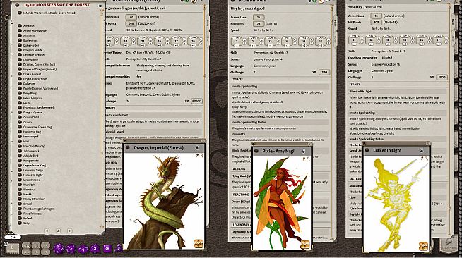
Task: Open link icon beside Polevik entry
Action: [x=20, y=218]
